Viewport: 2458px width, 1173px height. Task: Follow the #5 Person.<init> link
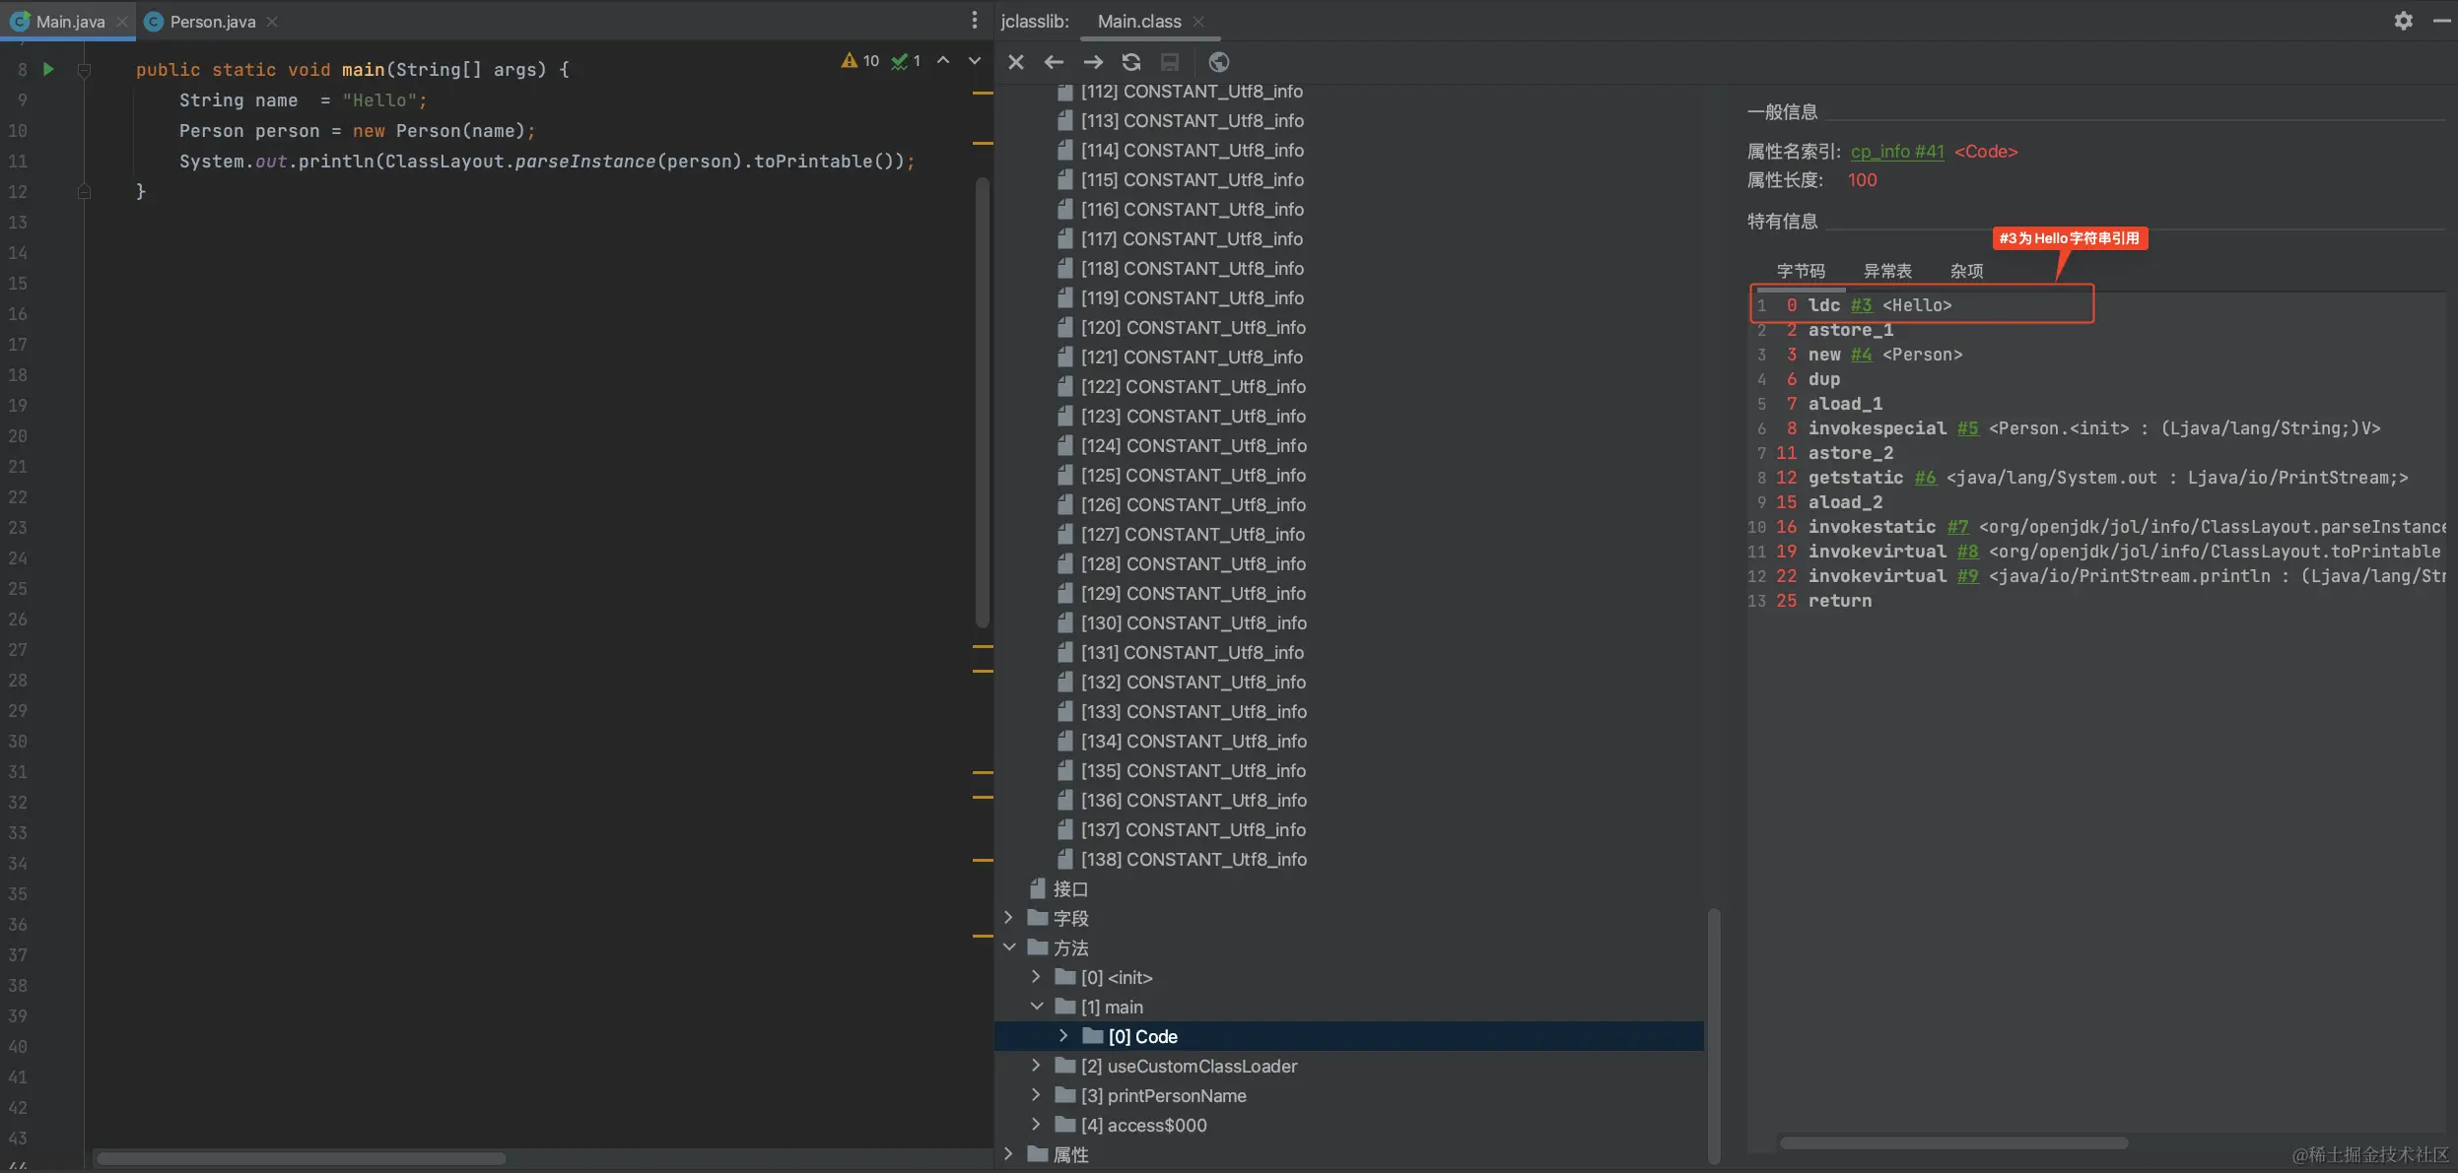click(1967, 428)
